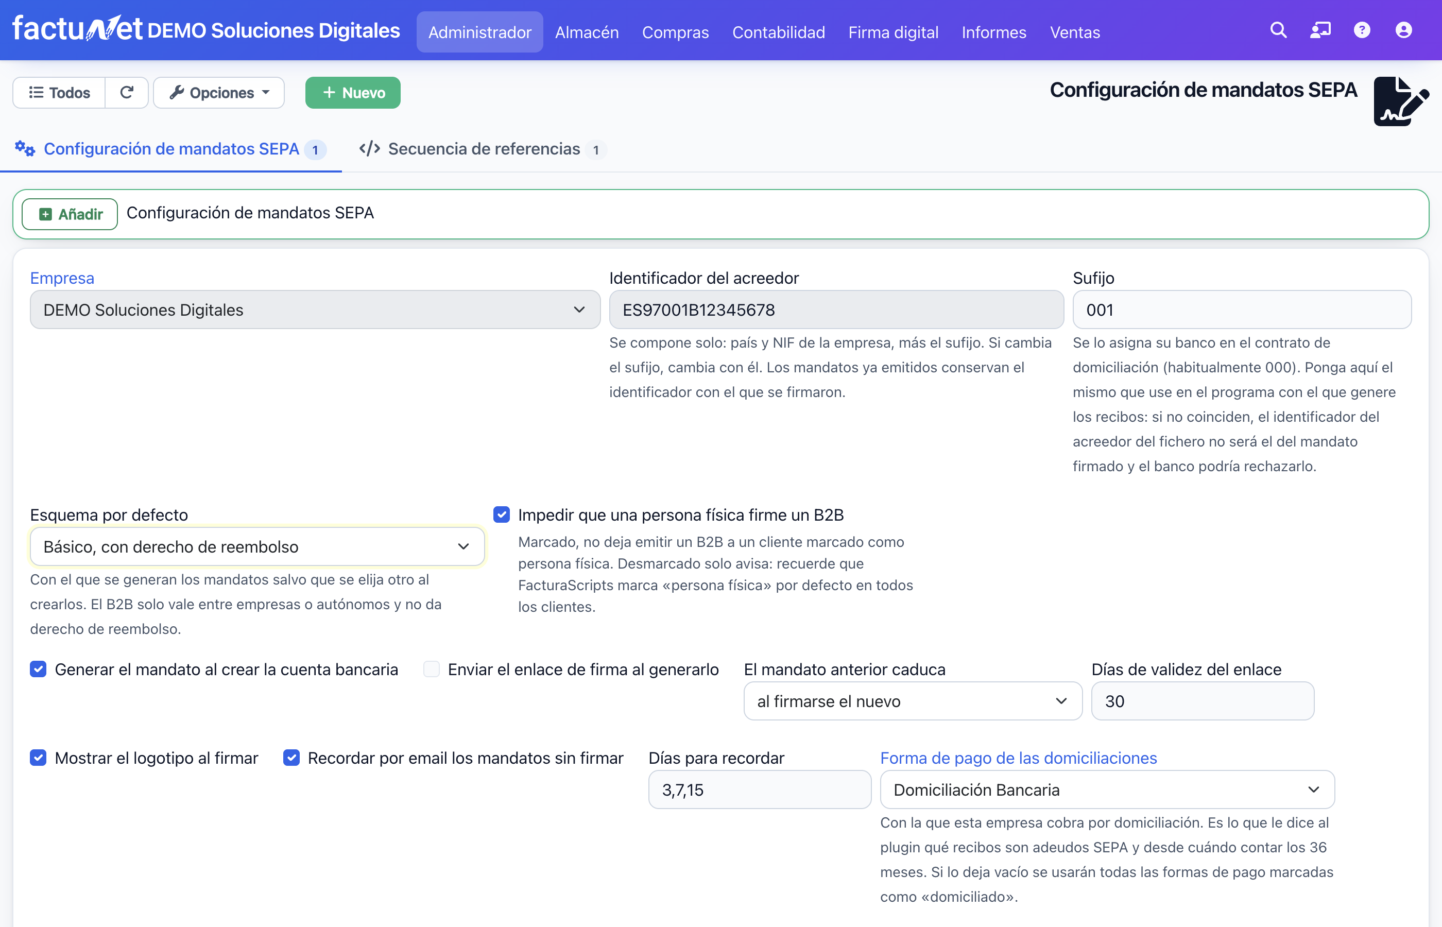The width and height of the screenshot is (1442, 927).
Task: Open the help question mark icon
Action: tap(1362, 30)
